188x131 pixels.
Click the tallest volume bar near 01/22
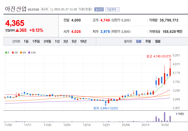[164, 117]
